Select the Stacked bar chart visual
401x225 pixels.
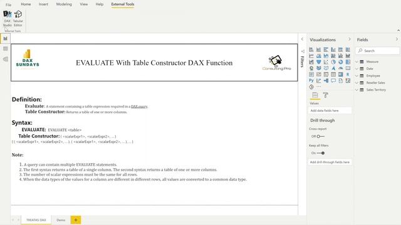click(311, 49)
